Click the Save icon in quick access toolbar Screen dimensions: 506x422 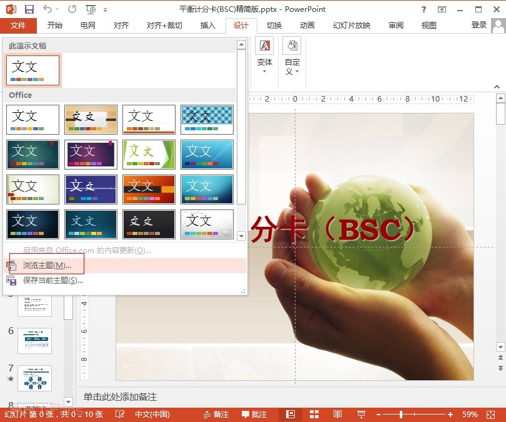pos(29,9)
